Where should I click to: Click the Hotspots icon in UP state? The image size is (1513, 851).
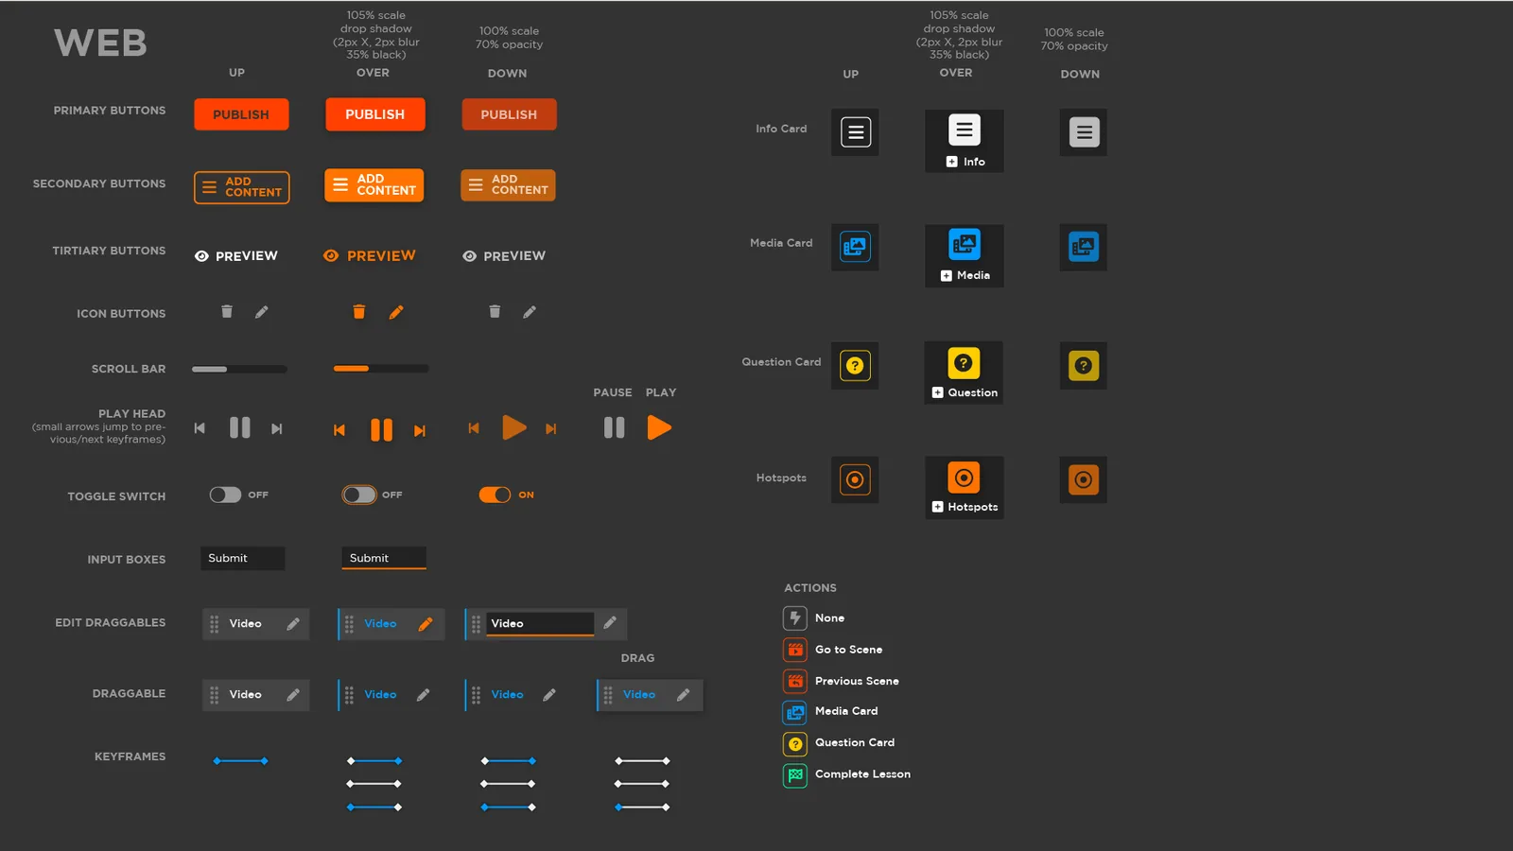(x=855, y=480)
